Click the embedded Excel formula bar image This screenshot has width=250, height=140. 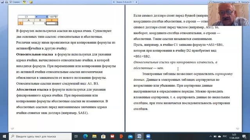coord(38,20)
